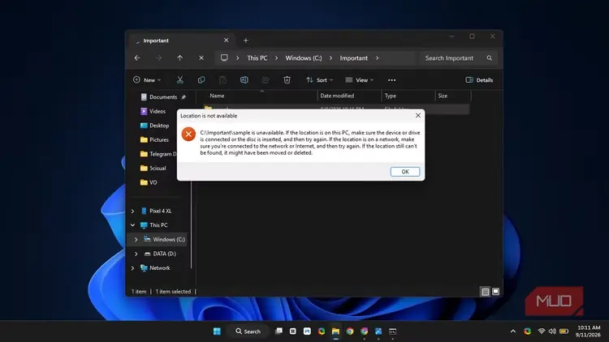Open the volume tray icon

point(552,331)
